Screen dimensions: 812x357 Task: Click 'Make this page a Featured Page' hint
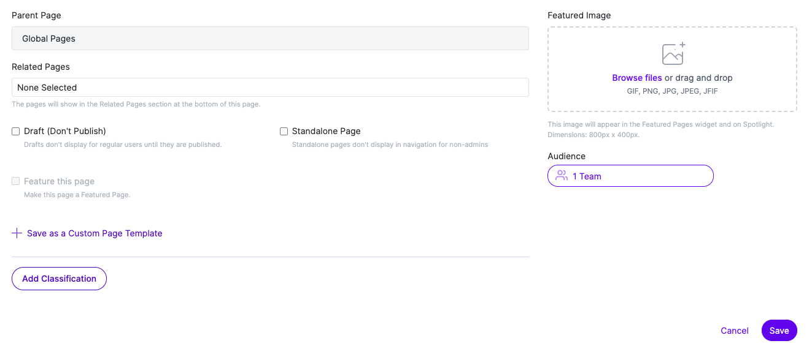(77, 195)
